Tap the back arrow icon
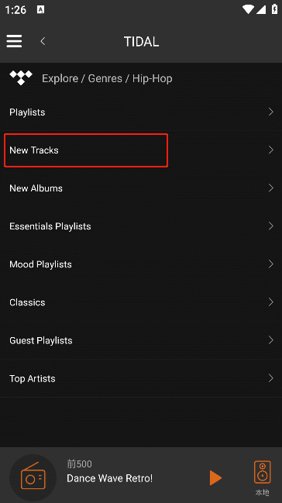The width and height of the screenshot is (282, 503). (x=43, y=41)
